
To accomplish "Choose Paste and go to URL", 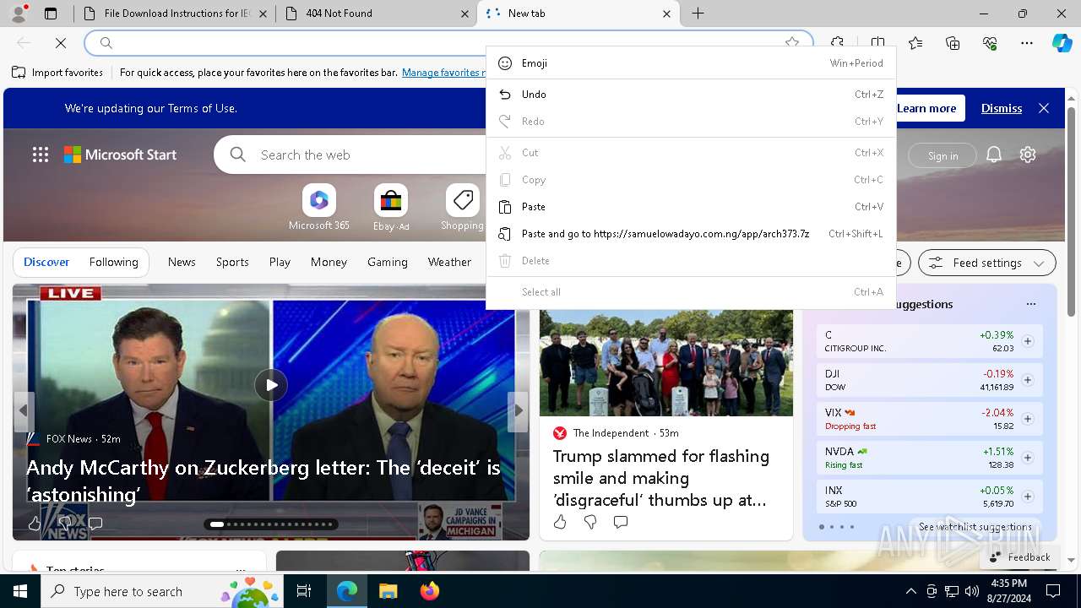I will [691, 234].
